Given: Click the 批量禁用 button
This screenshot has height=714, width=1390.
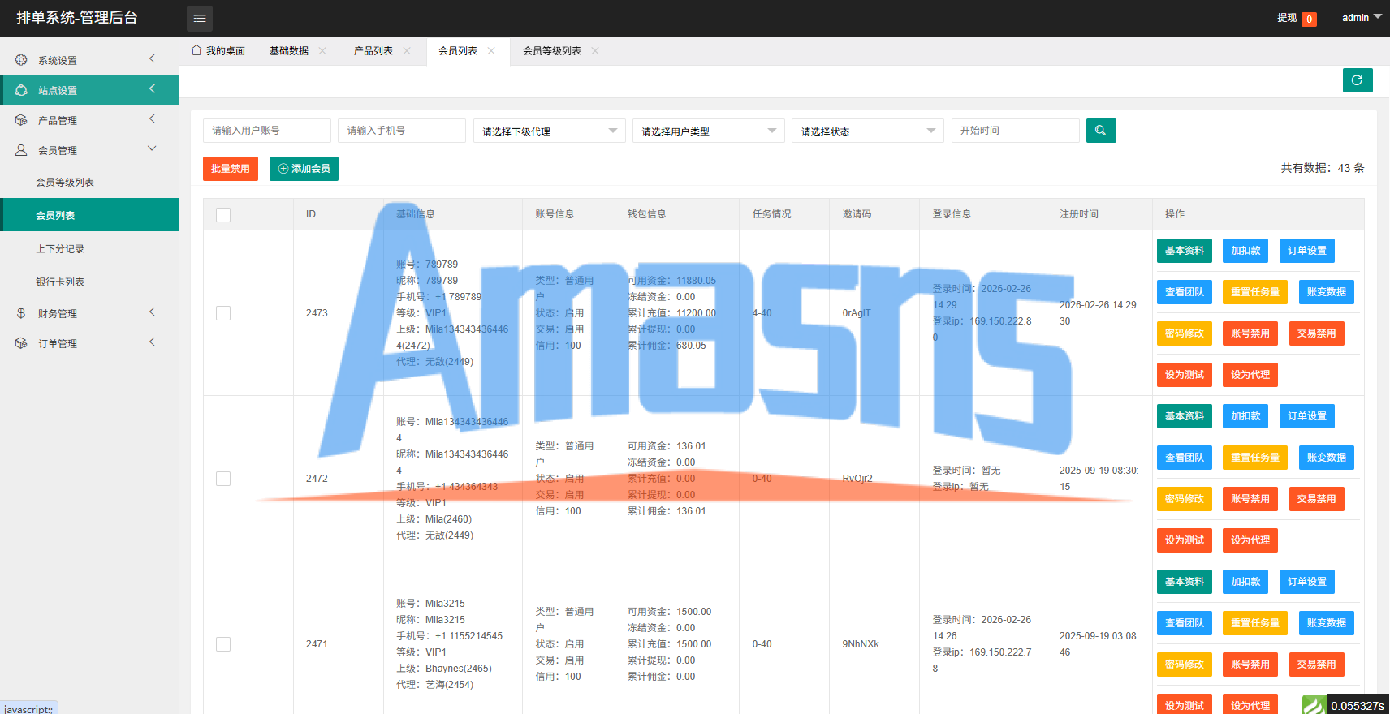Looking at the screenshot, I should pyautogui.click(x=231, y=169).
